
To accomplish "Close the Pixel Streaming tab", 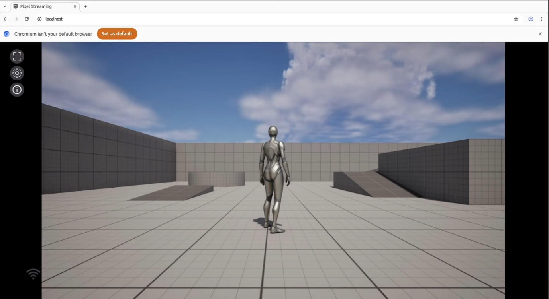I will pos(75,6).
